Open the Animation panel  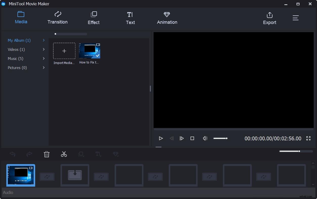point(167,18)
